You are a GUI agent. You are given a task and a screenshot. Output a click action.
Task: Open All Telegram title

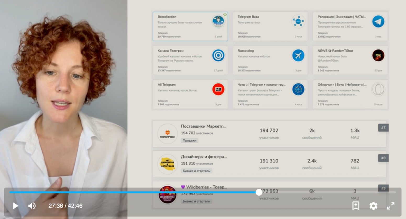[167, 85]
